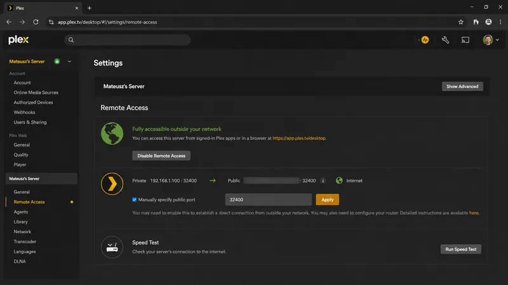Click the Plex logo
This screenshot has height=285, width=508.
[x=18, y=40]
